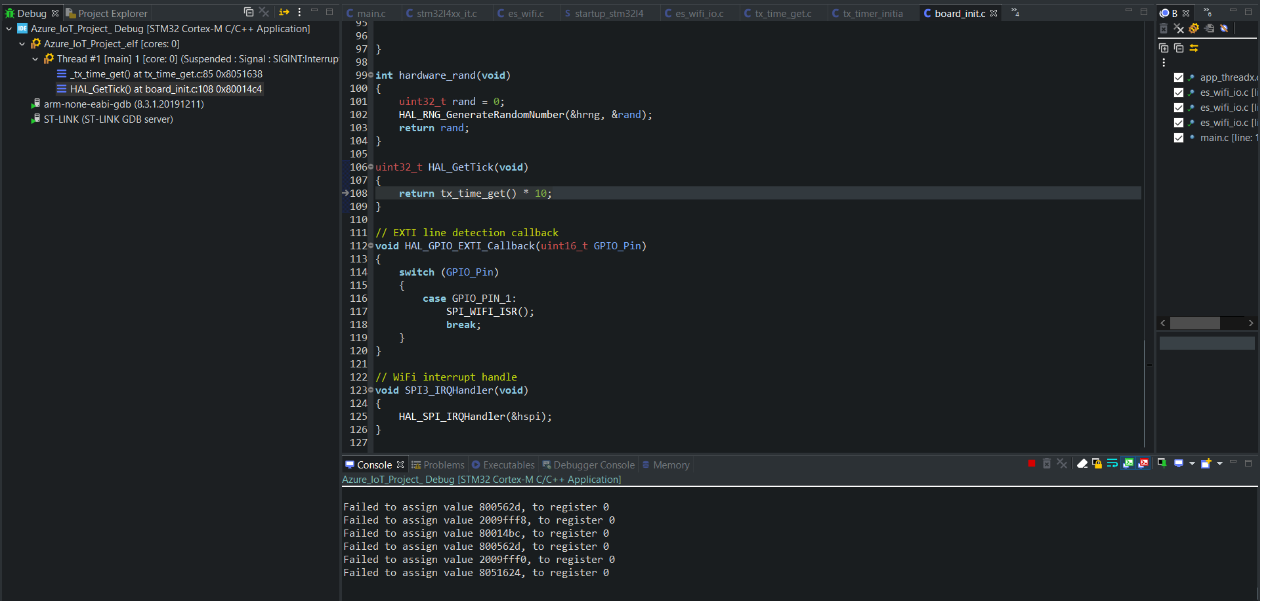
Task: Click Go to File for Breakpoint icon
Action: 1209,28
